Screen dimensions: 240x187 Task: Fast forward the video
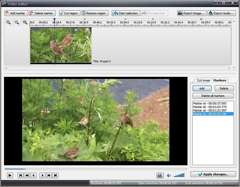pos(49,175)
